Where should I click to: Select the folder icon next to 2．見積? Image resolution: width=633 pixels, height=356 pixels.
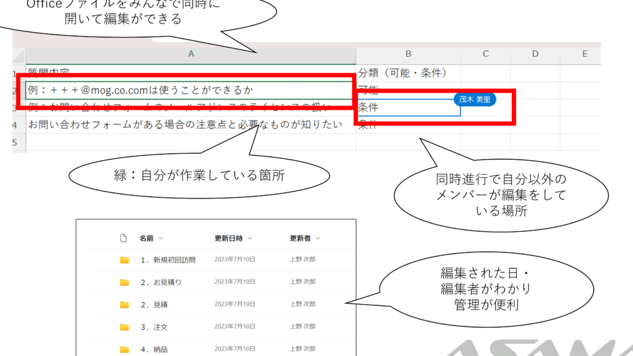[124, 304]
